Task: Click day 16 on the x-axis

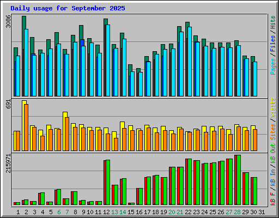Action: coord(139,212)
